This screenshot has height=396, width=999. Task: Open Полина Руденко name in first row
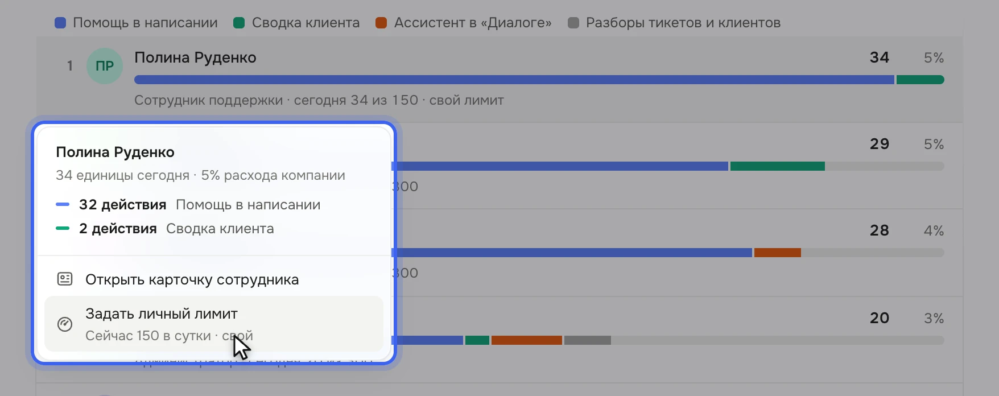[195, 57]
